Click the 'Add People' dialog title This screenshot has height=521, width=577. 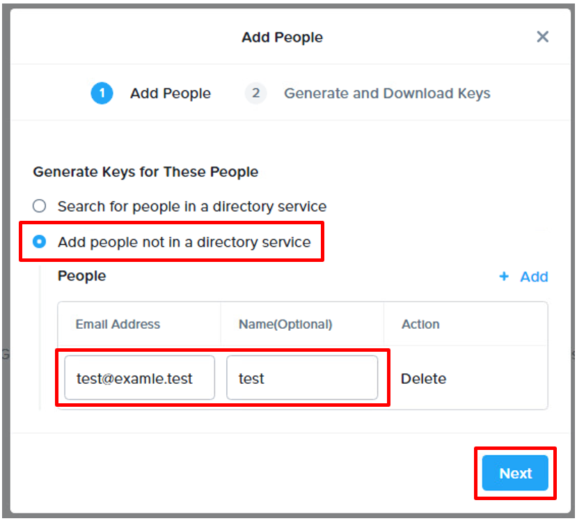pos(283,37)
